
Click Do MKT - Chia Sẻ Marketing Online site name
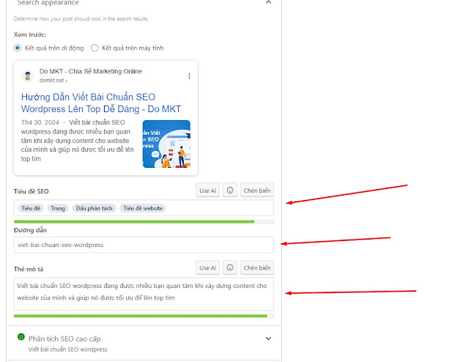click(x=91, y=71)
